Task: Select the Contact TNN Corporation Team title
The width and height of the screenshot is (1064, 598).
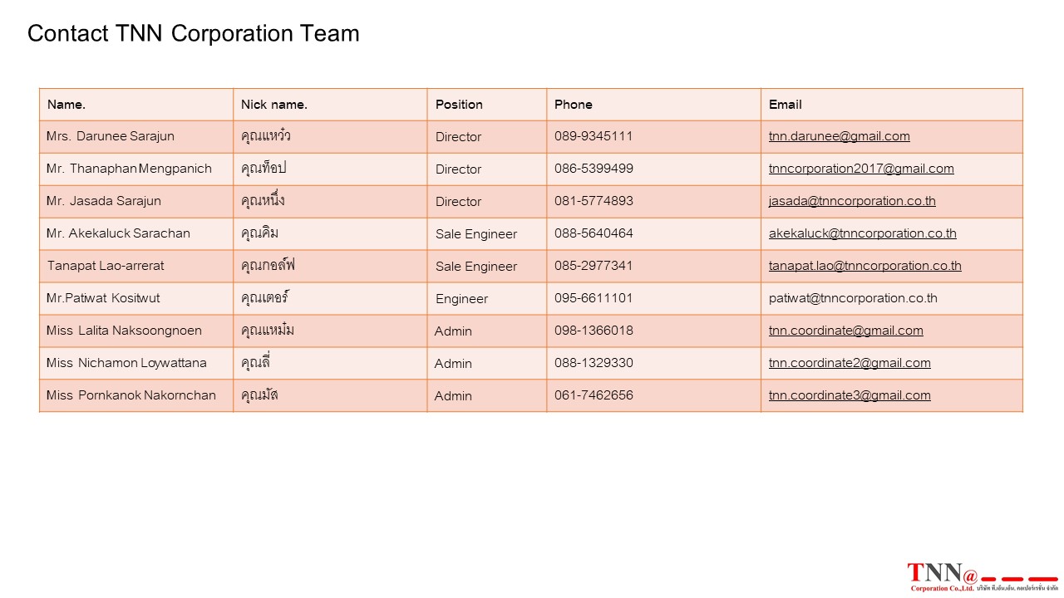Action: click(194, 33)
